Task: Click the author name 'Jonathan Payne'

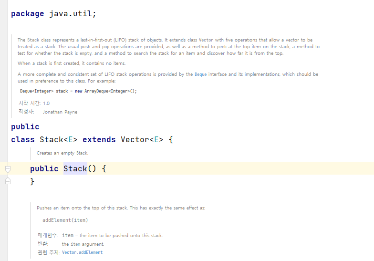Action: click(x=60, y=112)
